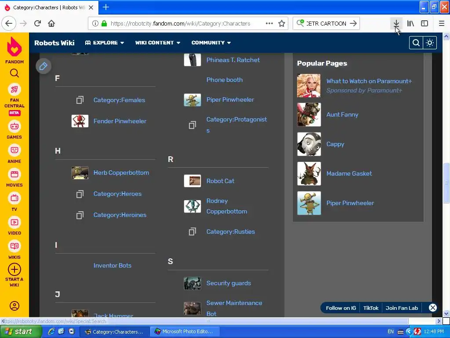Click the browser home icon

coord(51,23)
